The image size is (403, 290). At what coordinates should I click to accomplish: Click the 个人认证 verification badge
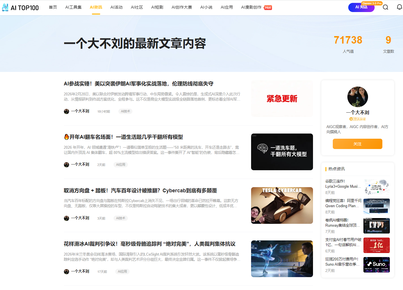[x=357, y=119]
